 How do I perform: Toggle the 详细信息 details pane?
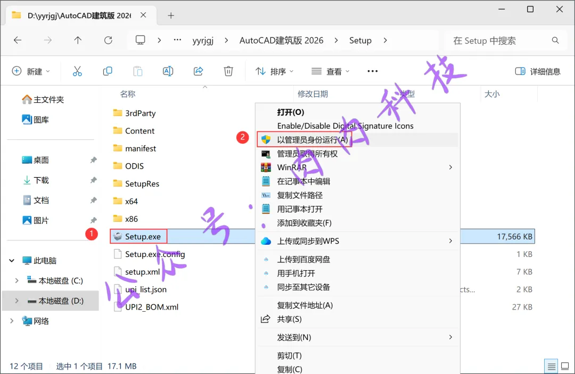point(538,71)
